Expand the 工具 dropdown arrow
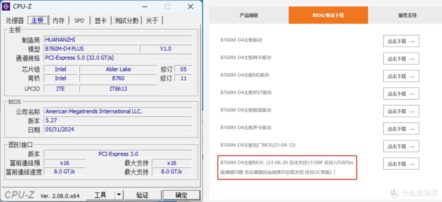The image size is (442, 202). click(119, 195)
